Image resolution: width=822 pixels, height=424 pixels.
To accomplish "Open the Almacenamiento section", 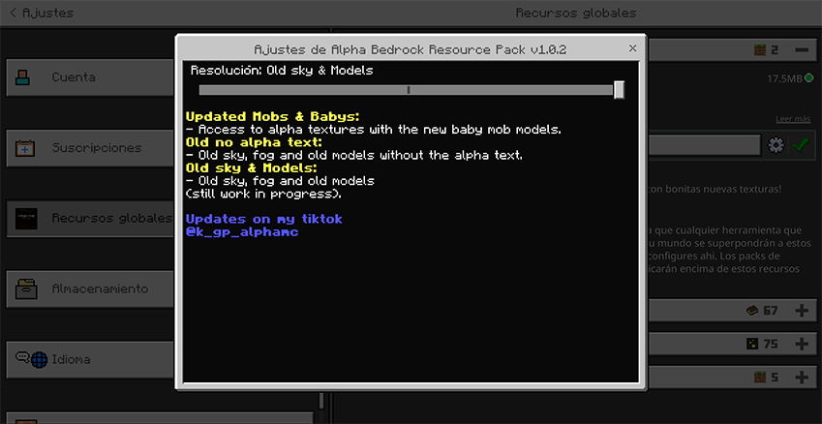I will click(x=90, y=289).
